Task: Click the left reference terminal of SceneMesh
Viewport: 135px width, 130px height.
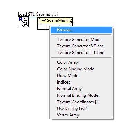Action: [x=39, y=20]
